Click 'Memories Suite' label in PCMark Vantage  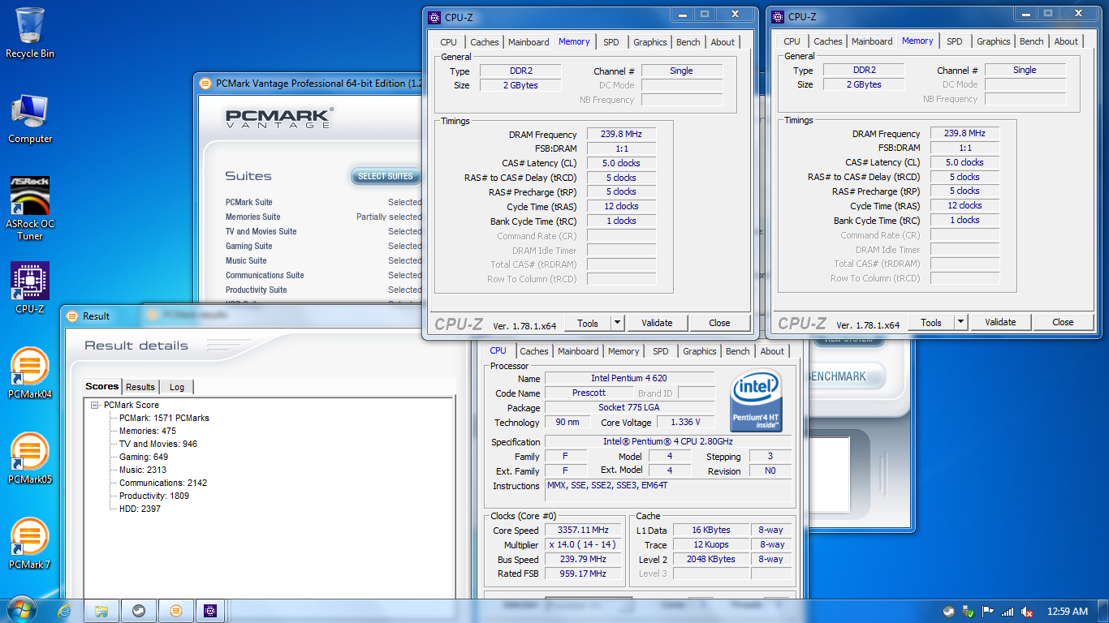(253, 217)
